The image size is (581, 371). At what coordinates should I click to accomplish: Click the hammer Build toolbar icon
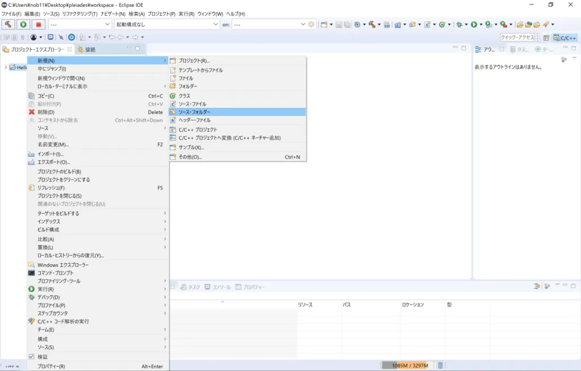click(x=372, y=24)
